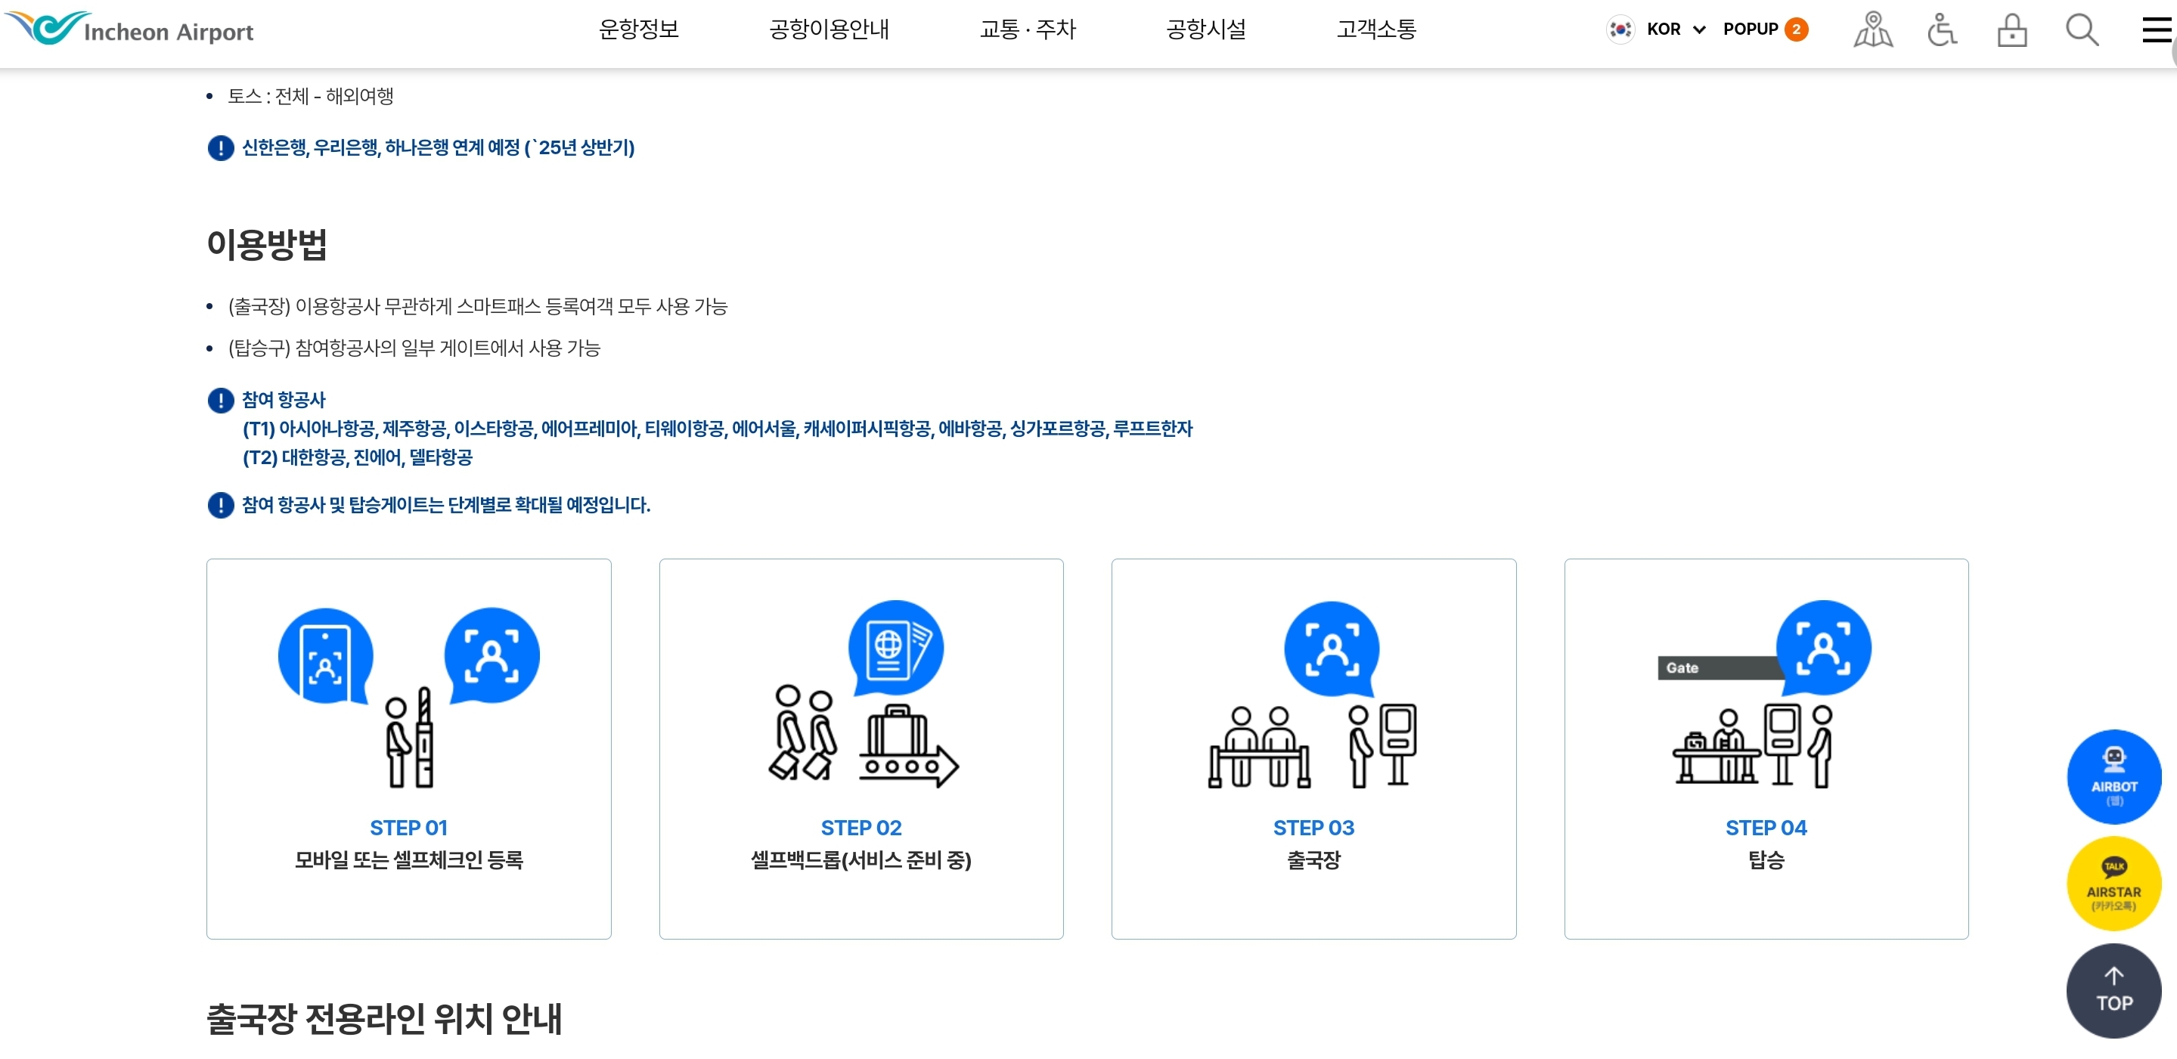This screenshot has width=2177, height=1059.
Task: Open the hamburger full menu
Action: [2155, 30]
